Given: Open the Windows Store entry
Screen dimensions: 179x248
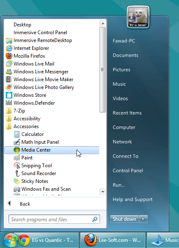Looking at the screenshot, I should (26, 95).
